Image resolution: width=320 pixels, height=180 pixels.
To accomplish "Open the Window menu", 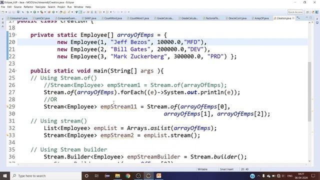I will (78, 7).
